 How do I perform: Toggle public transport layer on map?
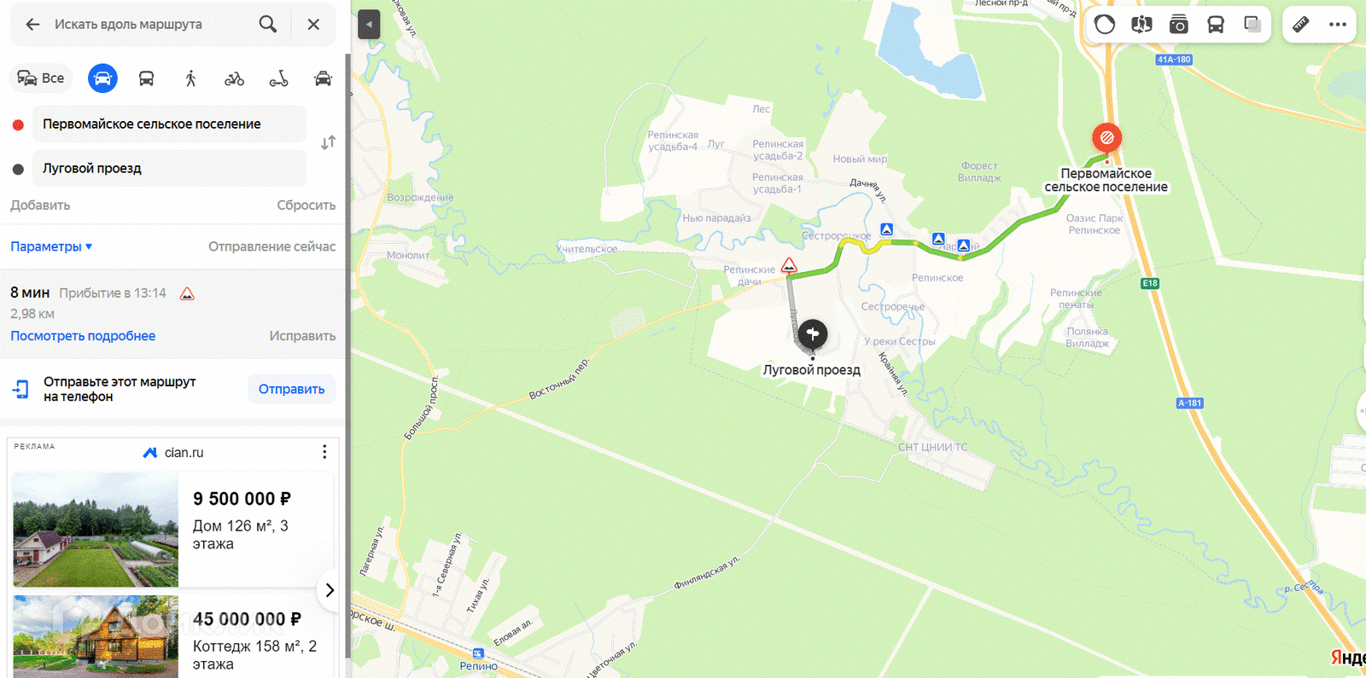[1216, 25]
